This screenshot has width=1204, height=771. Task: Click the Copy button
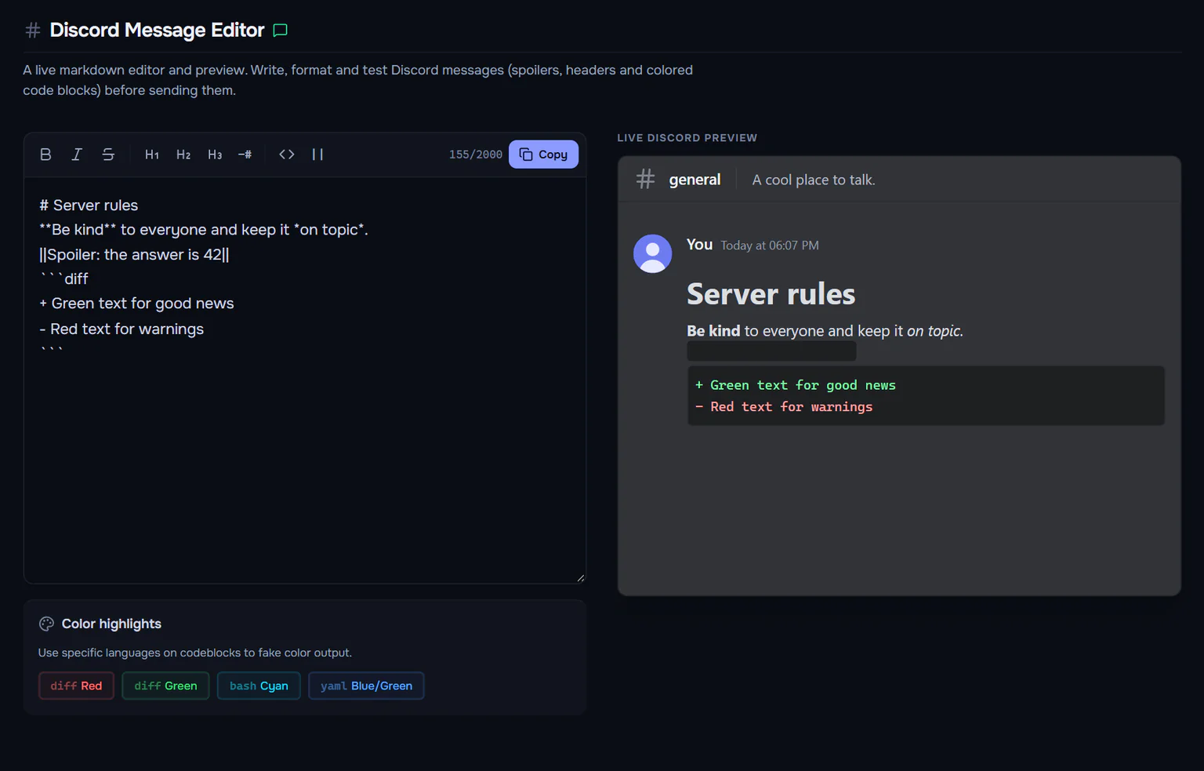[543, 155]
